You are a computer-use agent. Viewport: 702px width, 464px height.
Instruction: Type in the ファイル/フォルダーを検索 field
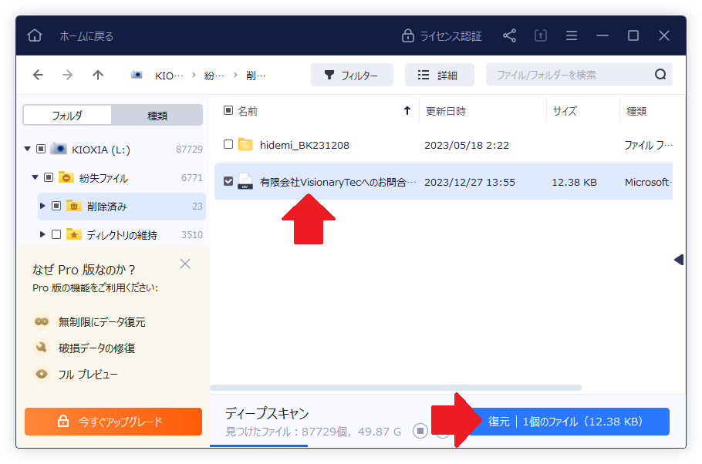coord(569,75)
